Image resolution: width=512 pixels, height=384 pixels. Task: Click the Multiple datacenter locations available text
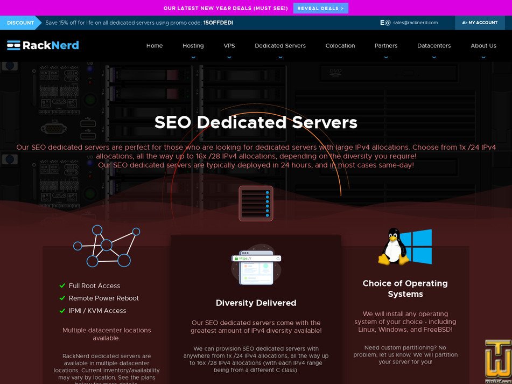pos(107,334)
